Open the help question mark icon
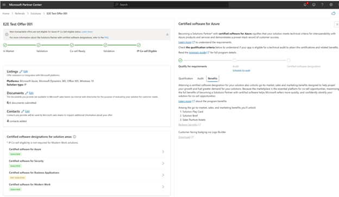Screen dimensions: 339x197 [x=322, y=4]
